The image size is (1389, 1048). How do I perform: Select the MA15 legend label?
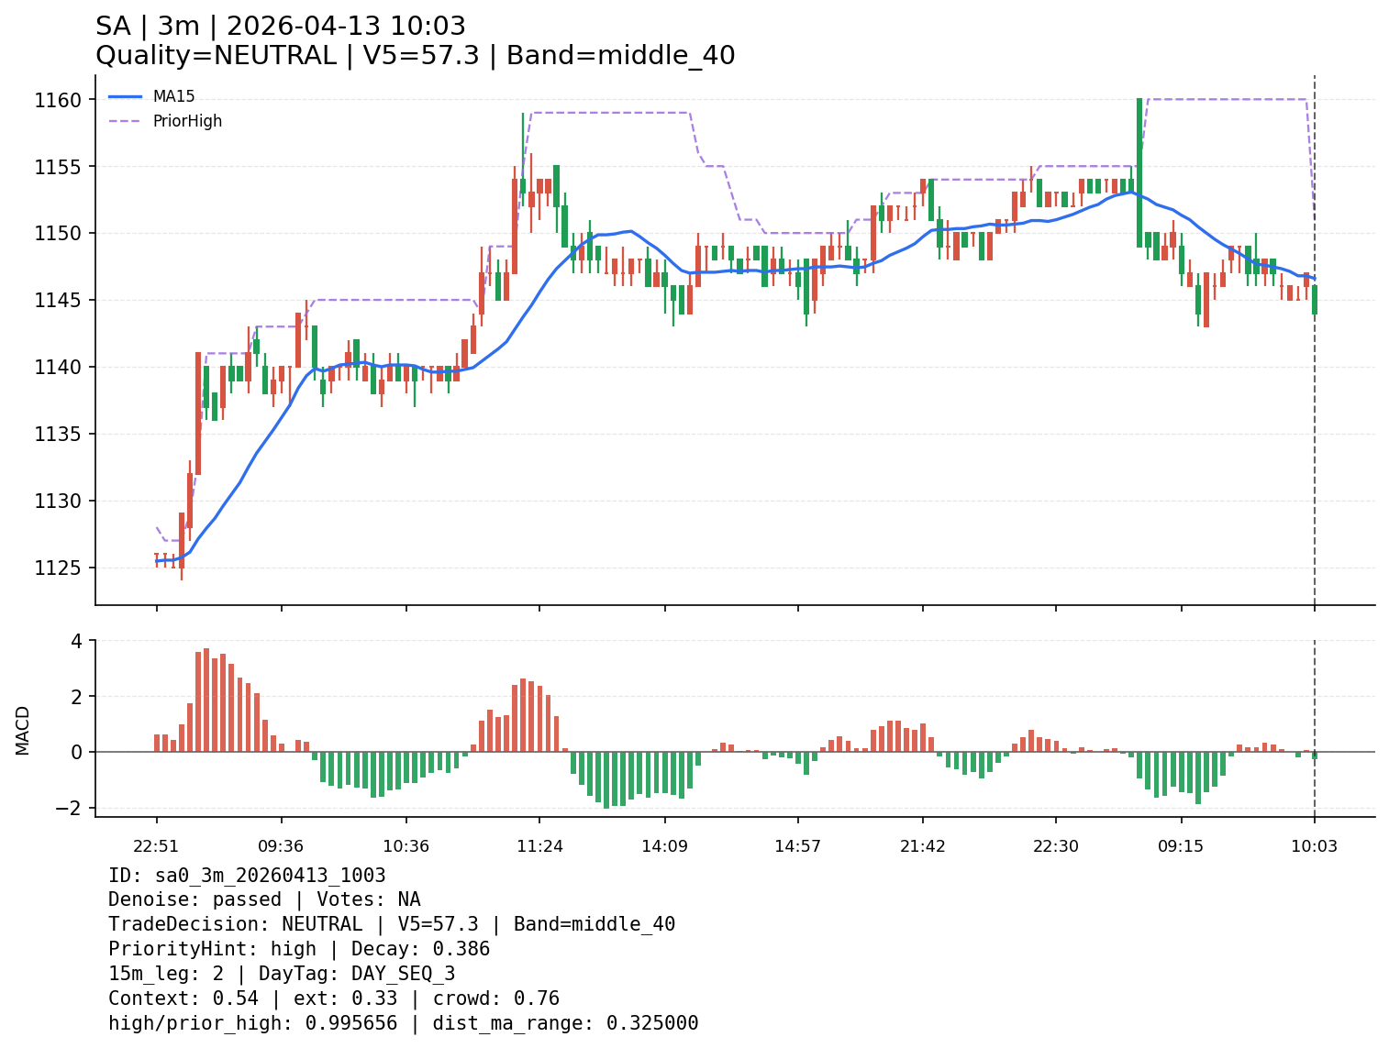(x=173, y=96)
